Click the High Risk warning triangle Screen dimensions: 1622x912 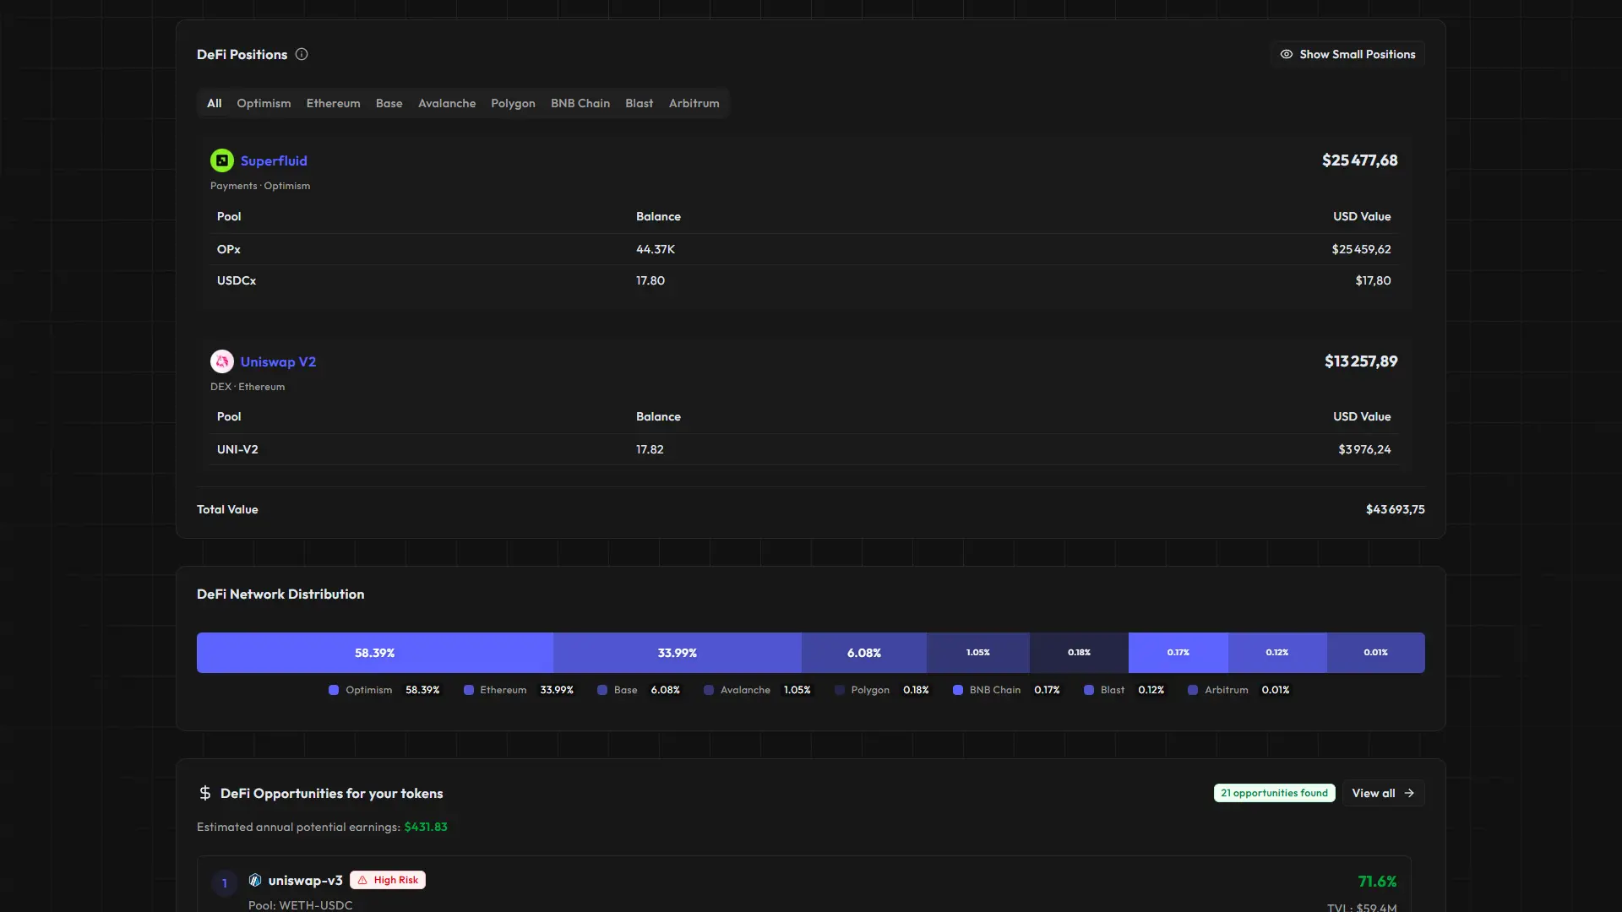coord(362,879)
